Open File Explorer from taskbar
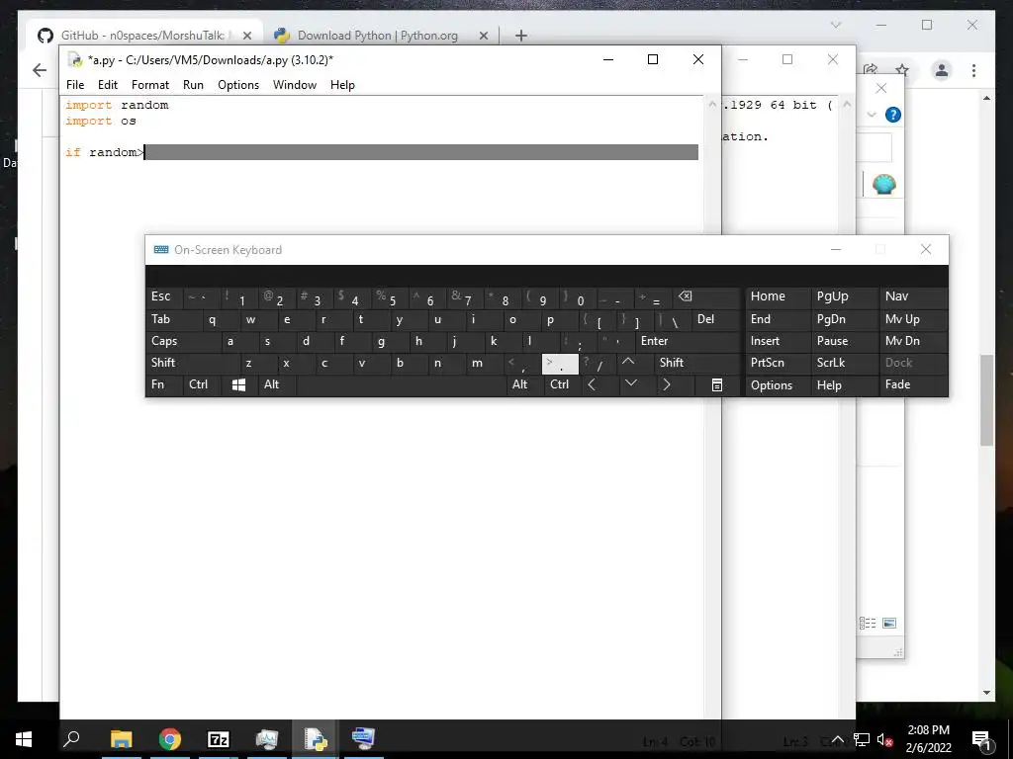Viewport: 1013px width, 759px height. pyautogui.click(x=121, y=739)
